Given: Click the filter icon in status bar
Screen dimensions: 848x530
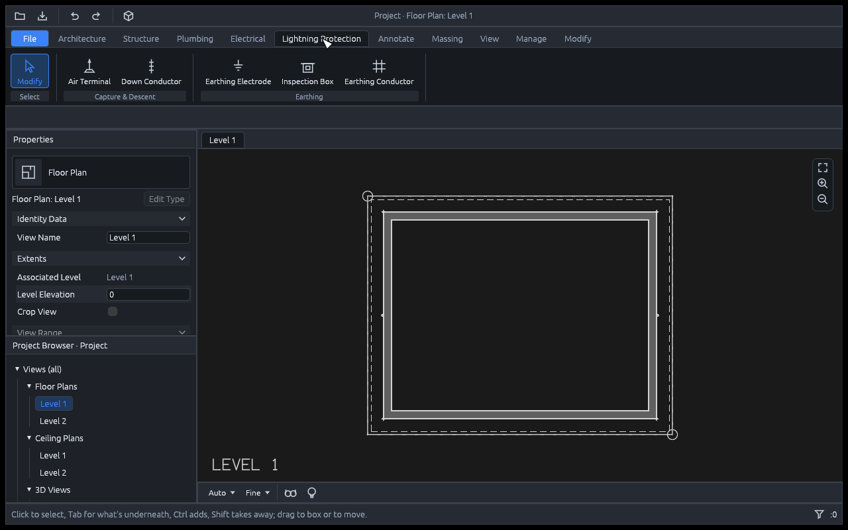Looking at the screenshot, I should 819,514.
